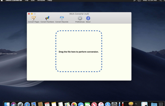Open Photos flower icon in the Dock
The image size is (165, 106).
pyautogui.click(x=74, y=104)
